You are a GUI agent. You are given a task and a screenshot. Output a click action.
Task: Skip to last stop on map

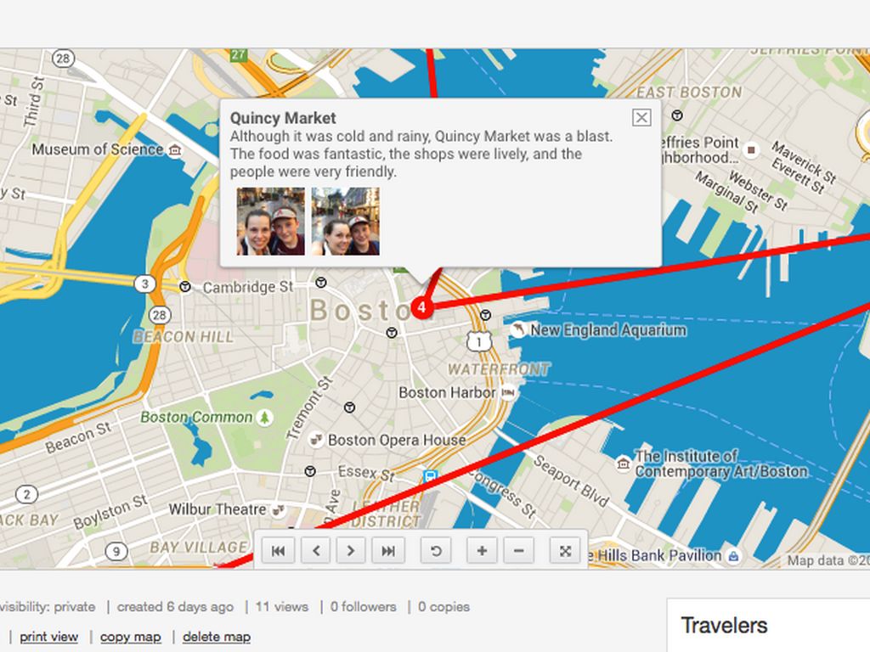pos(388,550)
